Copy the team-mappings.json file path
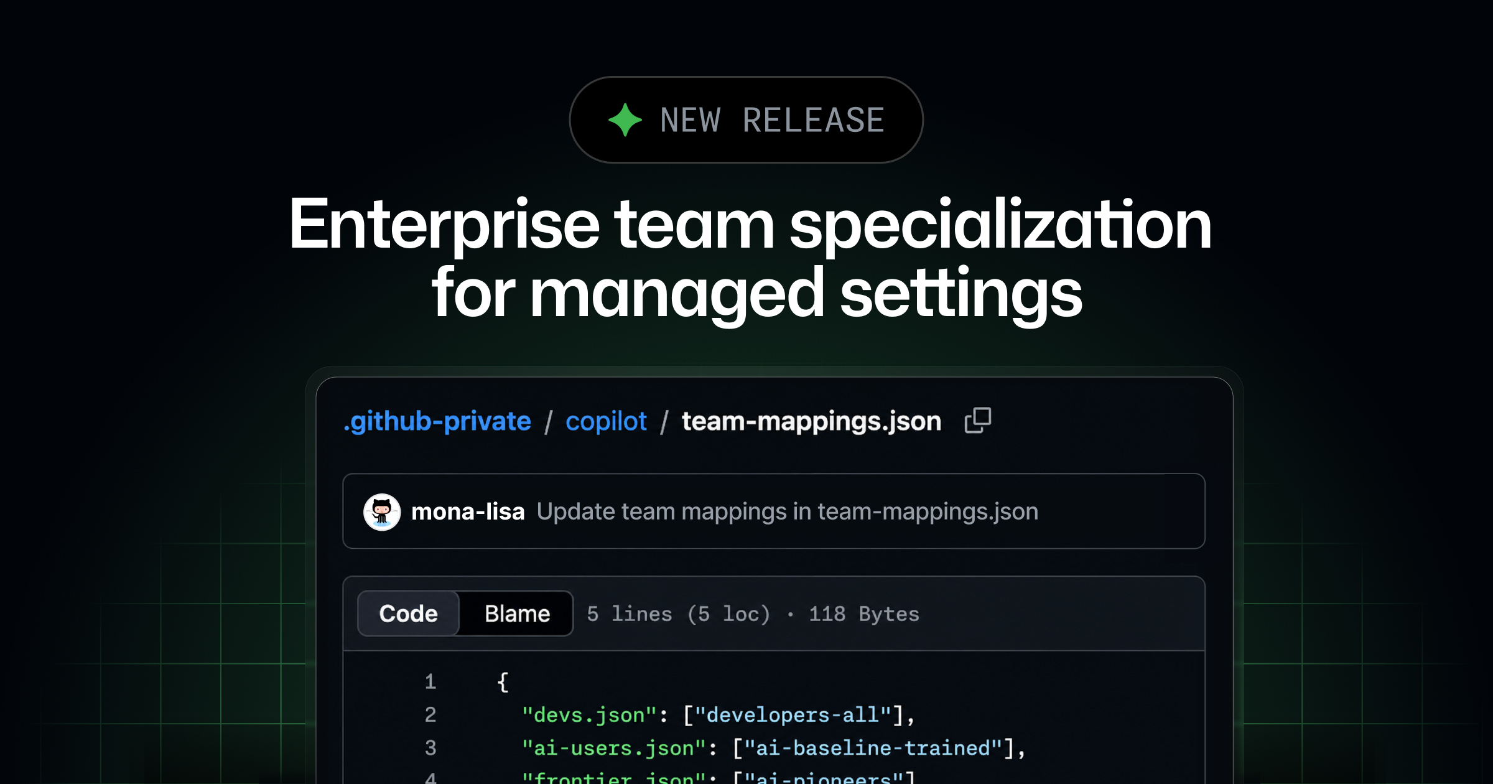1493x784 pixels. pos(977,421)
